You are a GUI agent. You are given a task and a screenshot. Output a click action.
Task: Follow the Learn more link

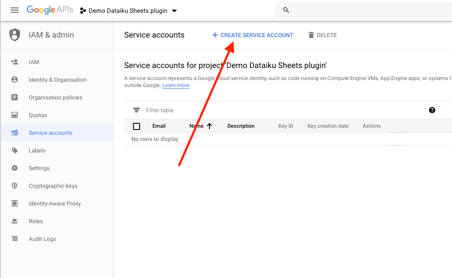click(x=175, y=85)
